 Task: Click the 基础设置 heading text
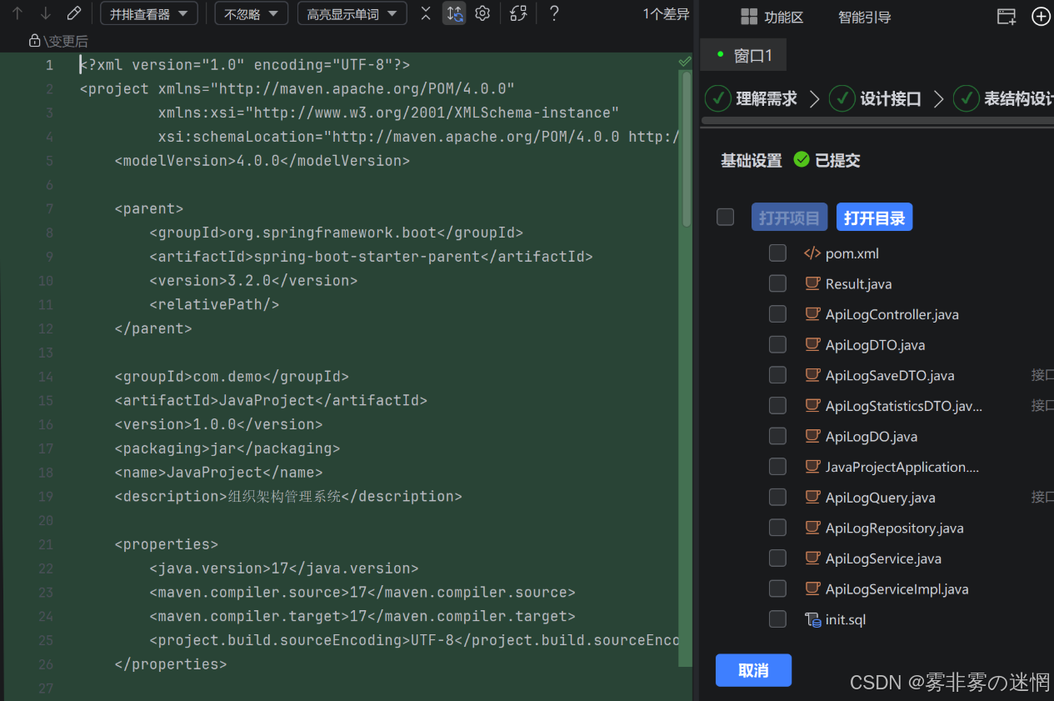752,160
